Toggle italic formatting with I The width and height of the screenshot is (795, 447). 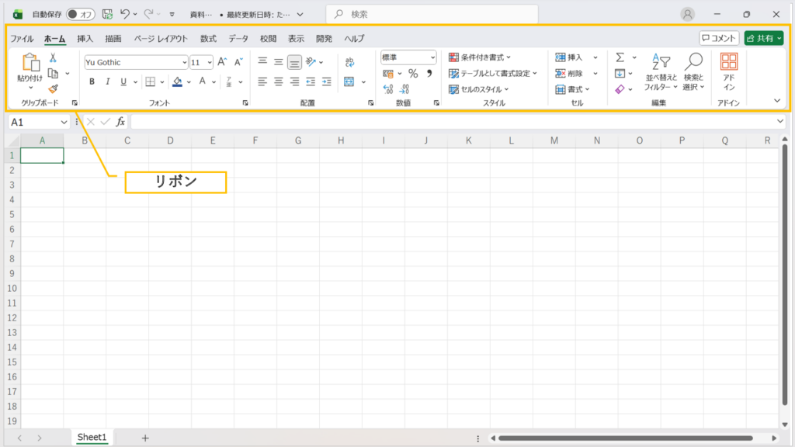tap(107, 81)
